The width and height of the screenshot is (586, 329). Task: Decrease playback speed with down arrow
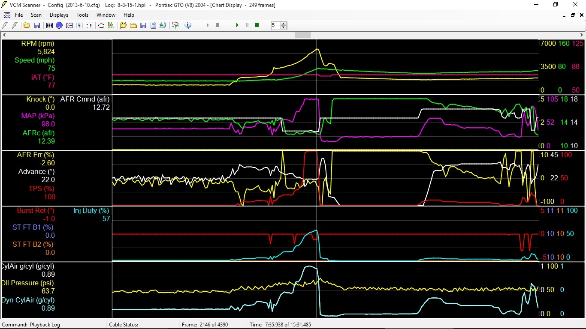(x=283, y=27)
